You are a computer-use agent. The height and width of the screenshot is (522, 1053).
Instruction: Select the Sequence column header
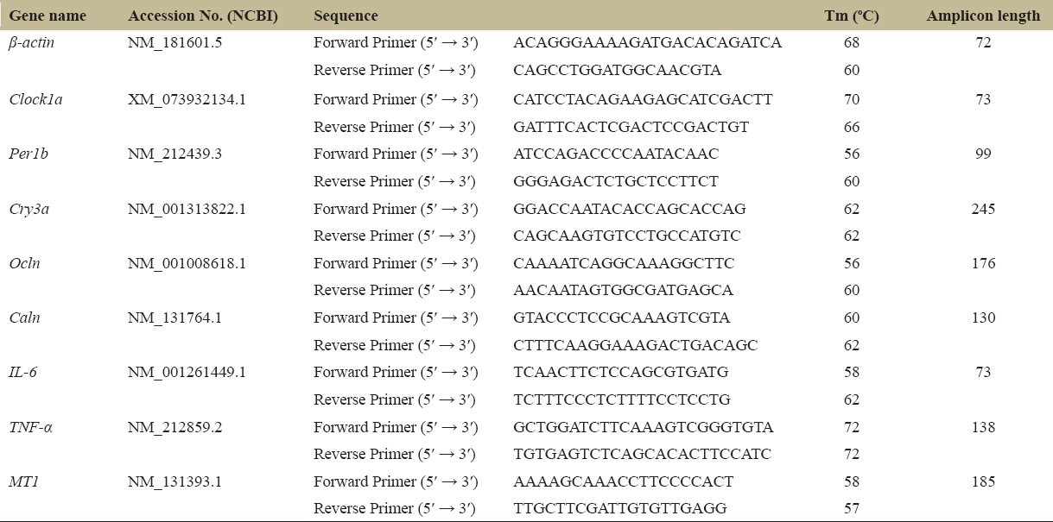click(x=346, y=16)
